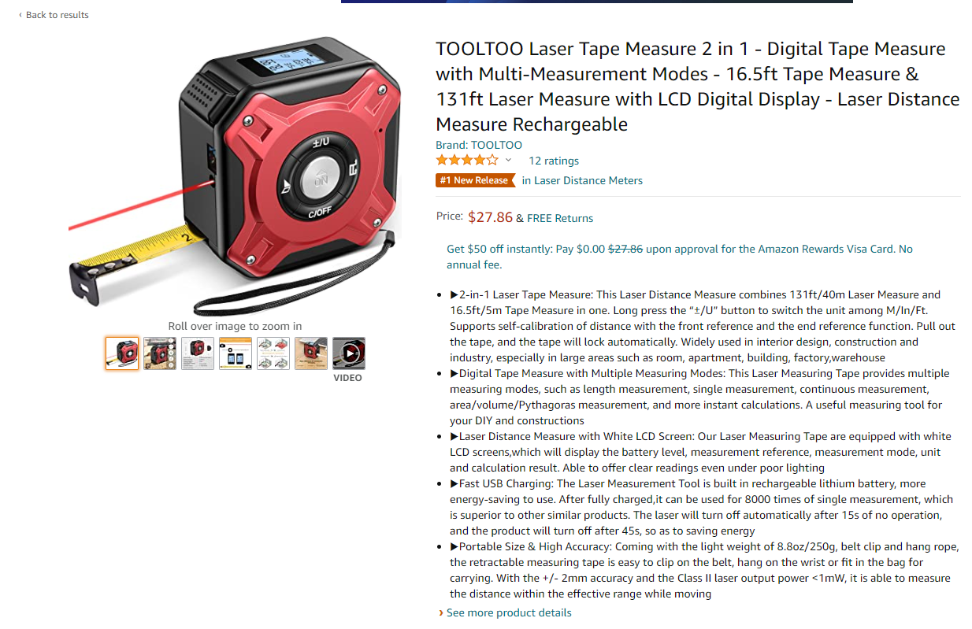Open the Laser Distance Meters category
Screen dimensions: 972x629
[588, 180]
